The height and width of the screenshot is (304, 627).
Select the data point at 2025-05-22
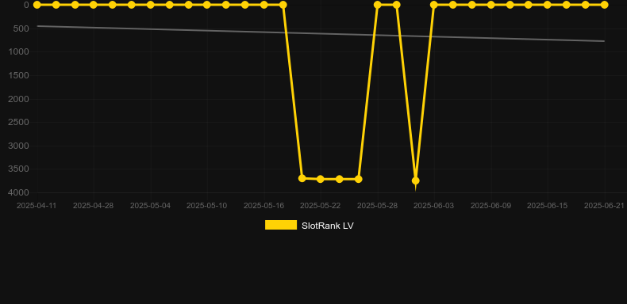(321, 179)
